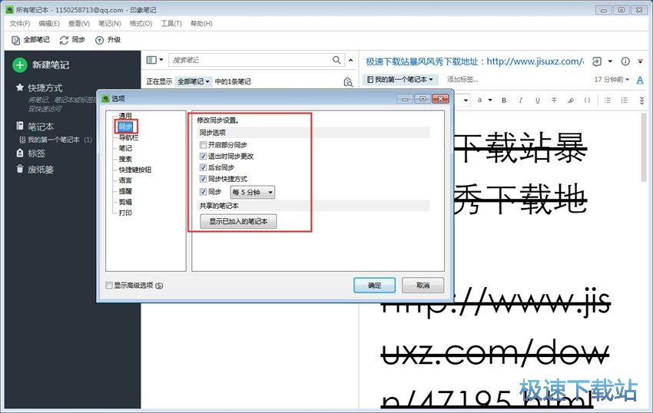Click the 新建笔记 button label
The image size is (653, 413).
51,64
